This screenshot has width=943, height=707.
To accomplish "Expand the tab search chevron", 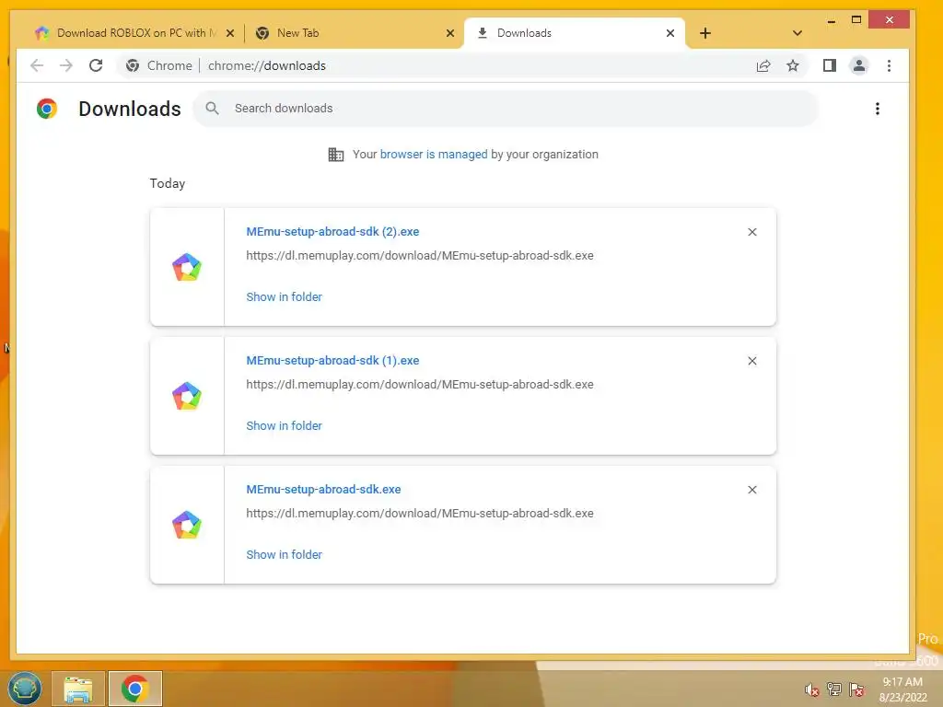I will pyautogui.click(x=797, y=33).
